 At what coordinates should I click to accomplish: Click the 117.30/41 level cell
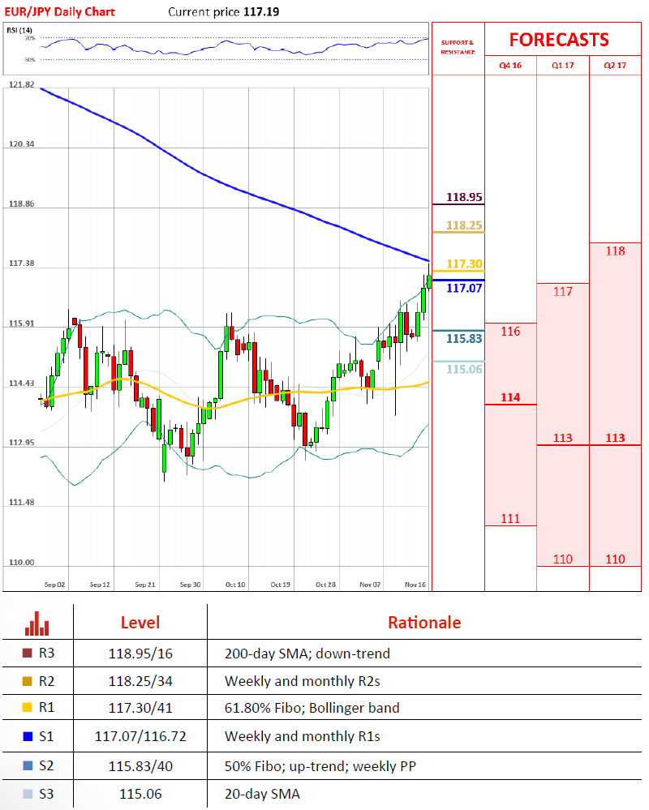140,708
